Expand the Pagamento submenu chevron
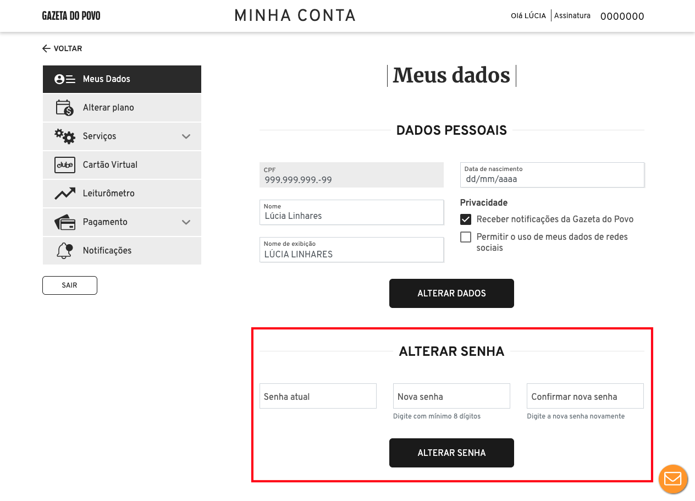Image resolution: width=695 pixels, height=501 pixels. pyautogui.click(x=186, y=222)
